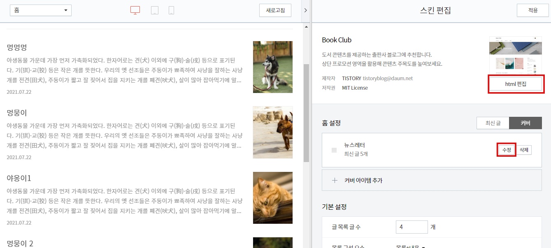Viewport: 551px width, 248px height.
Task: Click the 뉴스레터 cover item name
Action: pyautogui.click(x=355, y=145)
